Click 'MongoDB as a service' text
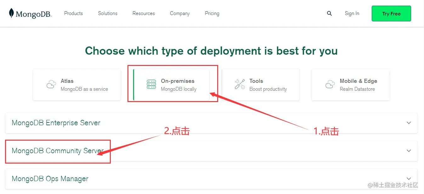Image resolution: width=424 pixels, height=194 pixels. [x=84, y=89]
